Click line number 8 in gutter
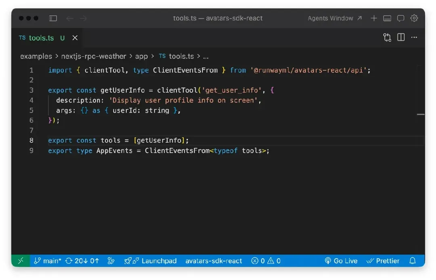 [x=31, y=140]
